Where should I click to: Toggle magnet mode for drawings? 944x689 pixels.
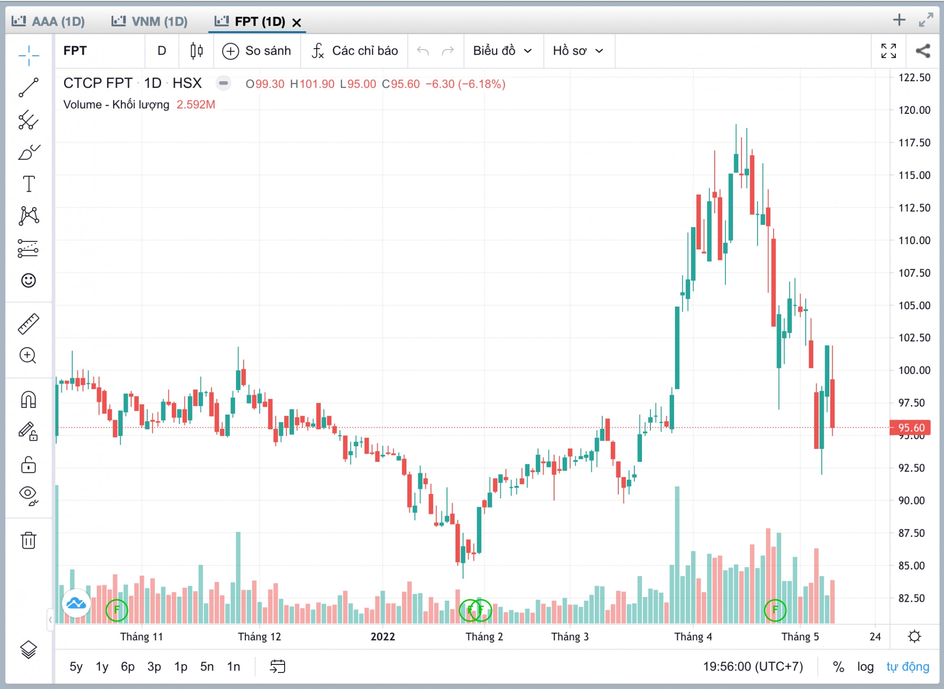tap(28, 400)
